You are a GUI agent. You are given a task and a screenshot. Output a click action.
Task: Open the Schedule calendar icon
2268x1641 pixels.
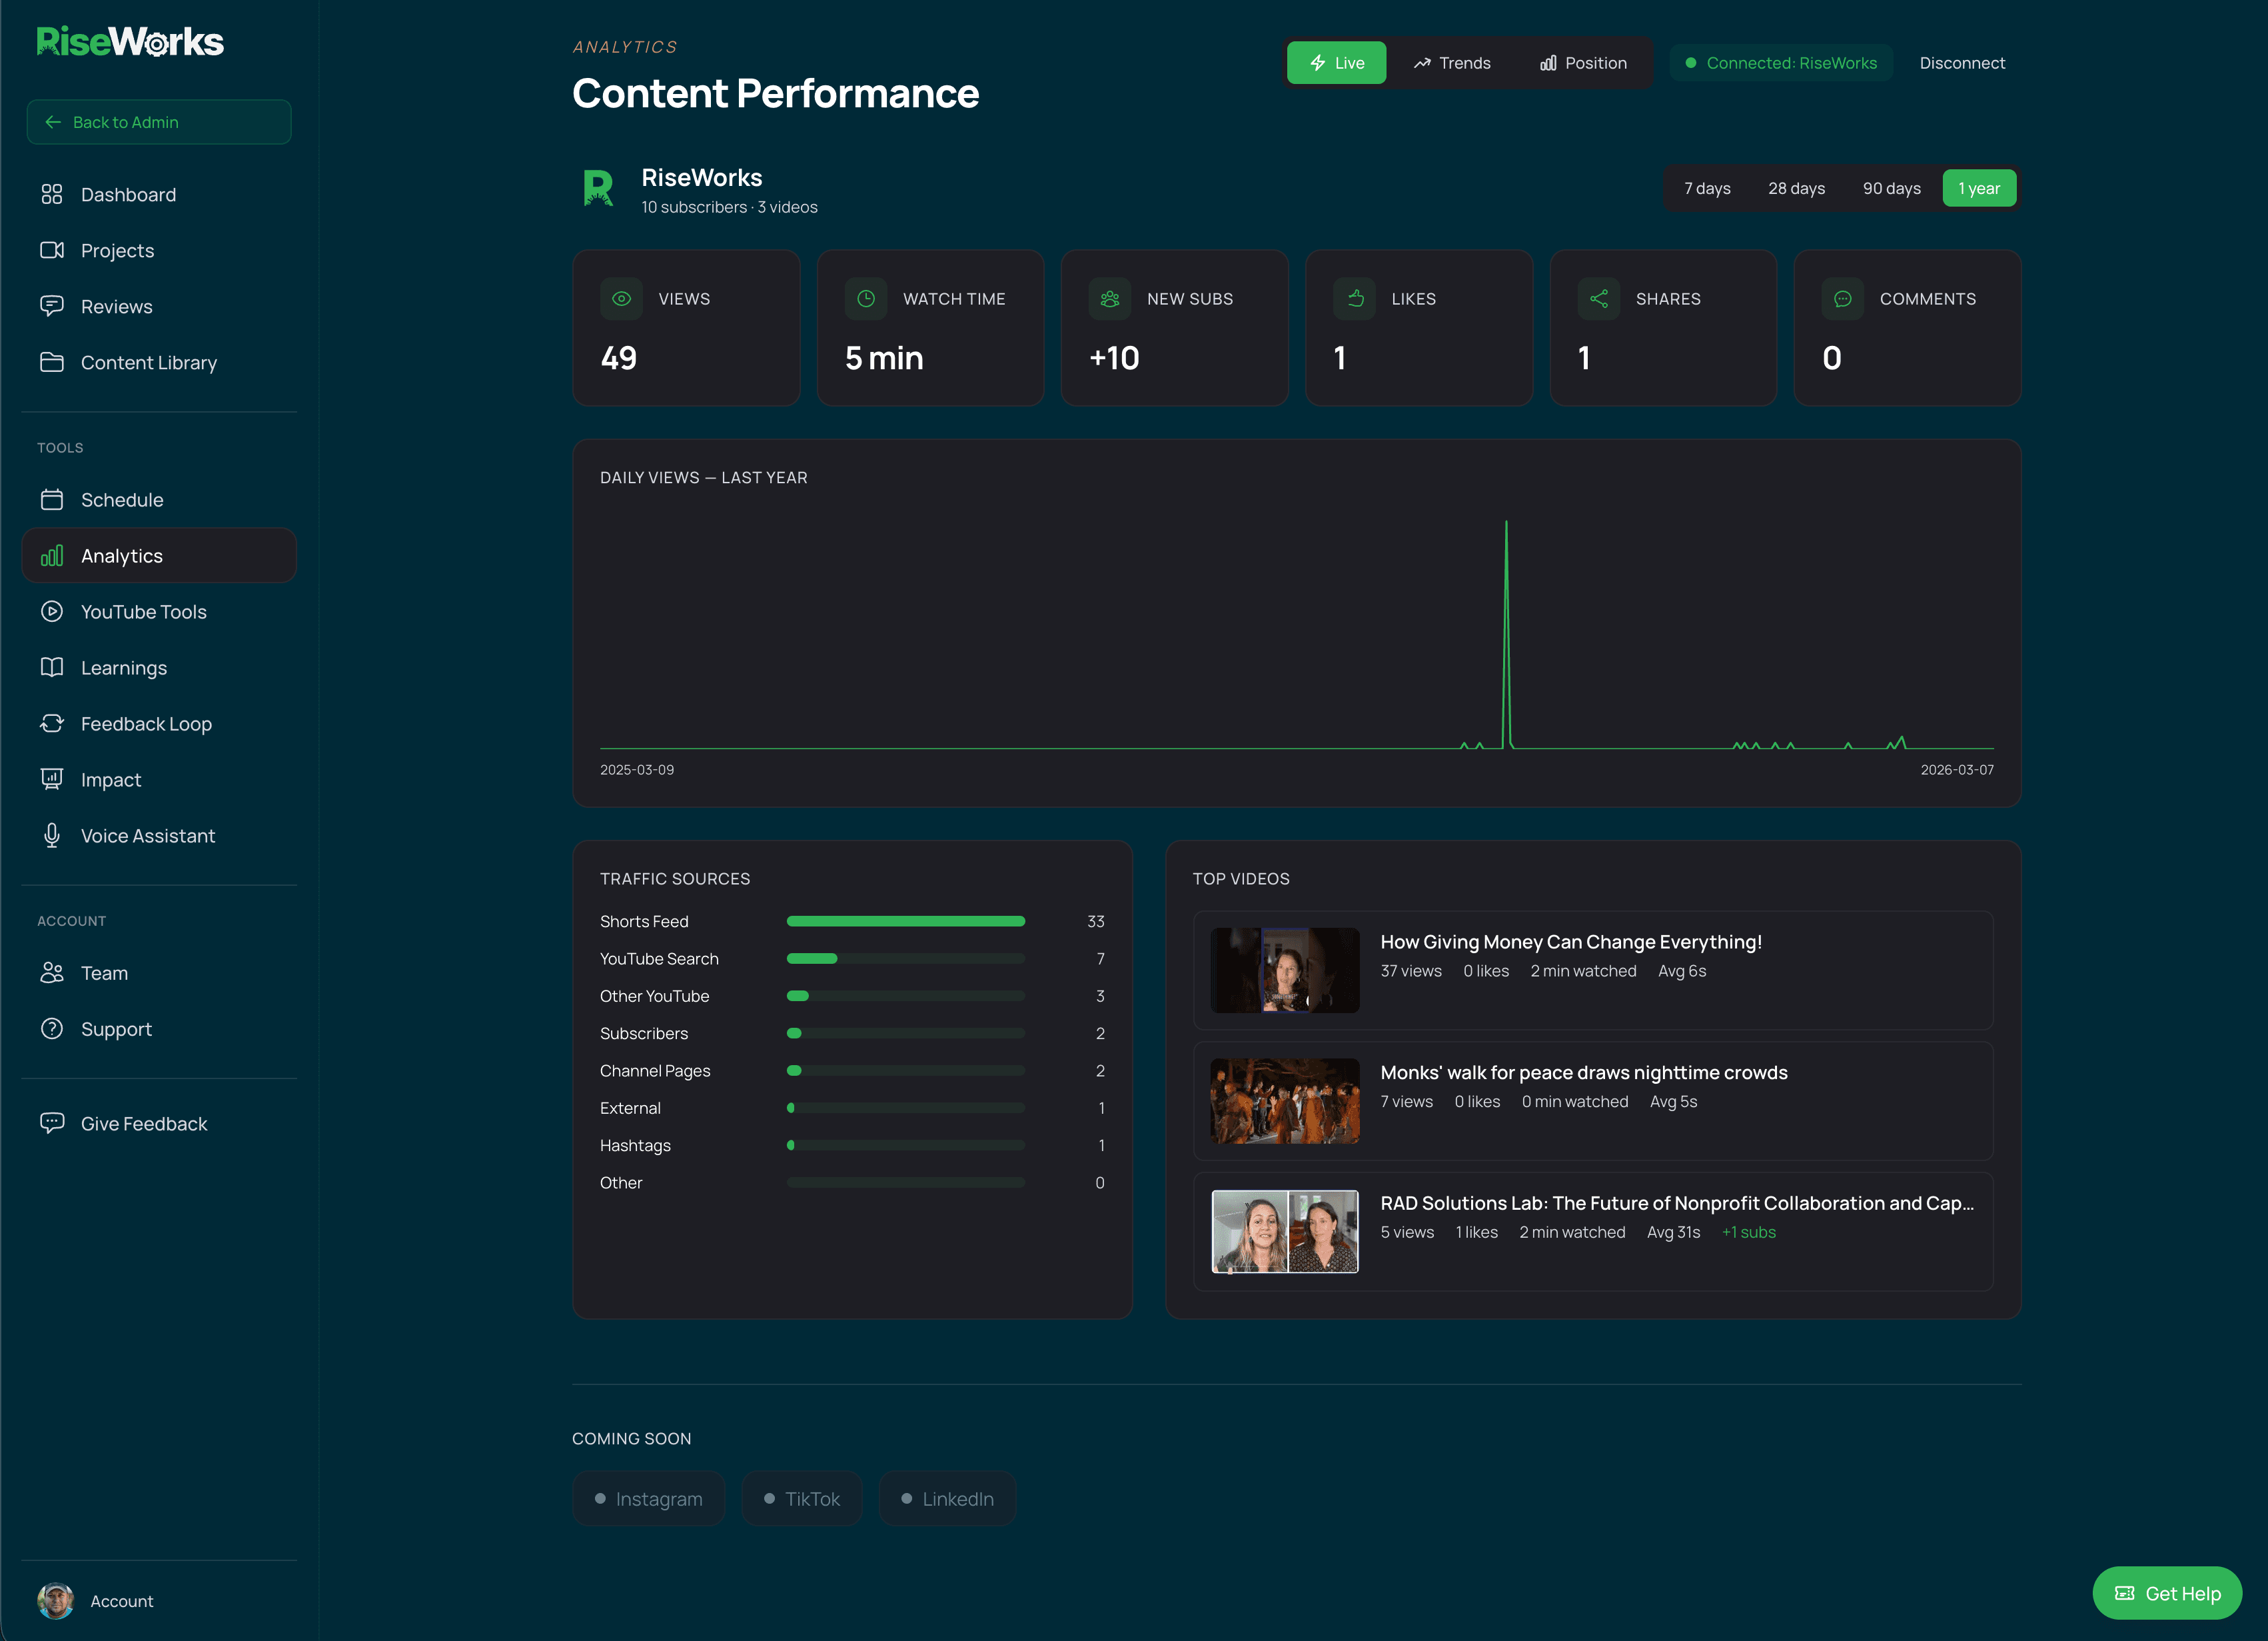pyautogui.click(x=52, y=499)
